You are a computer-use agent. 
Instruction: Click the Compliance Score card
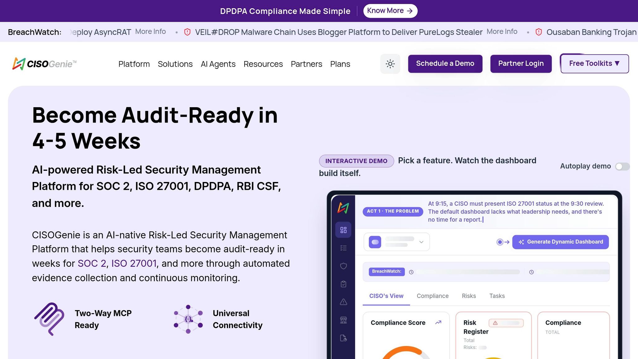pos(406,336)
